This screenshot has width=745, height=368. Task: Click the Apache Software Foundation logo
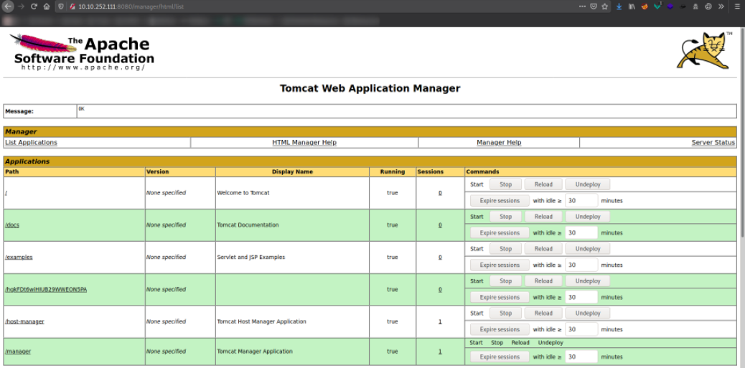(x=82, y=52)
